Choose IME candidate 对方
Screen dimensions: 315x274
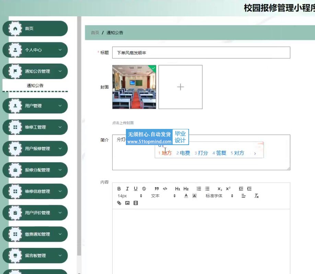[237, 153]
